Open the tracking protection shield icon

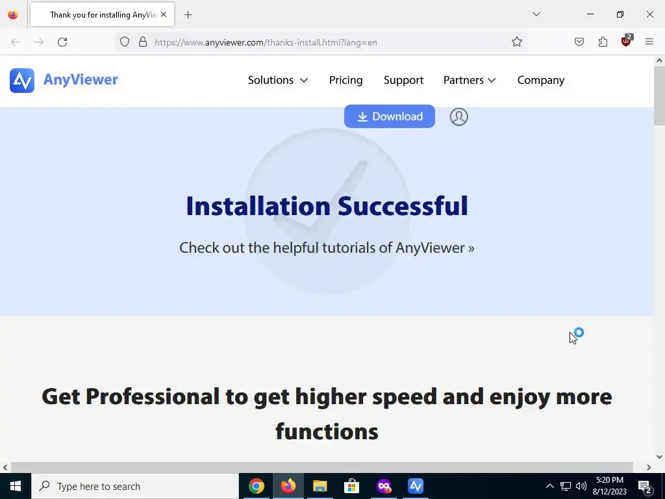[x=124, y=42]
